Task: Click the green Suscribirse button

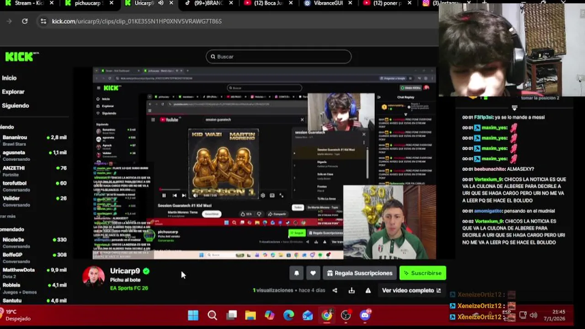Action: point(423,273)
